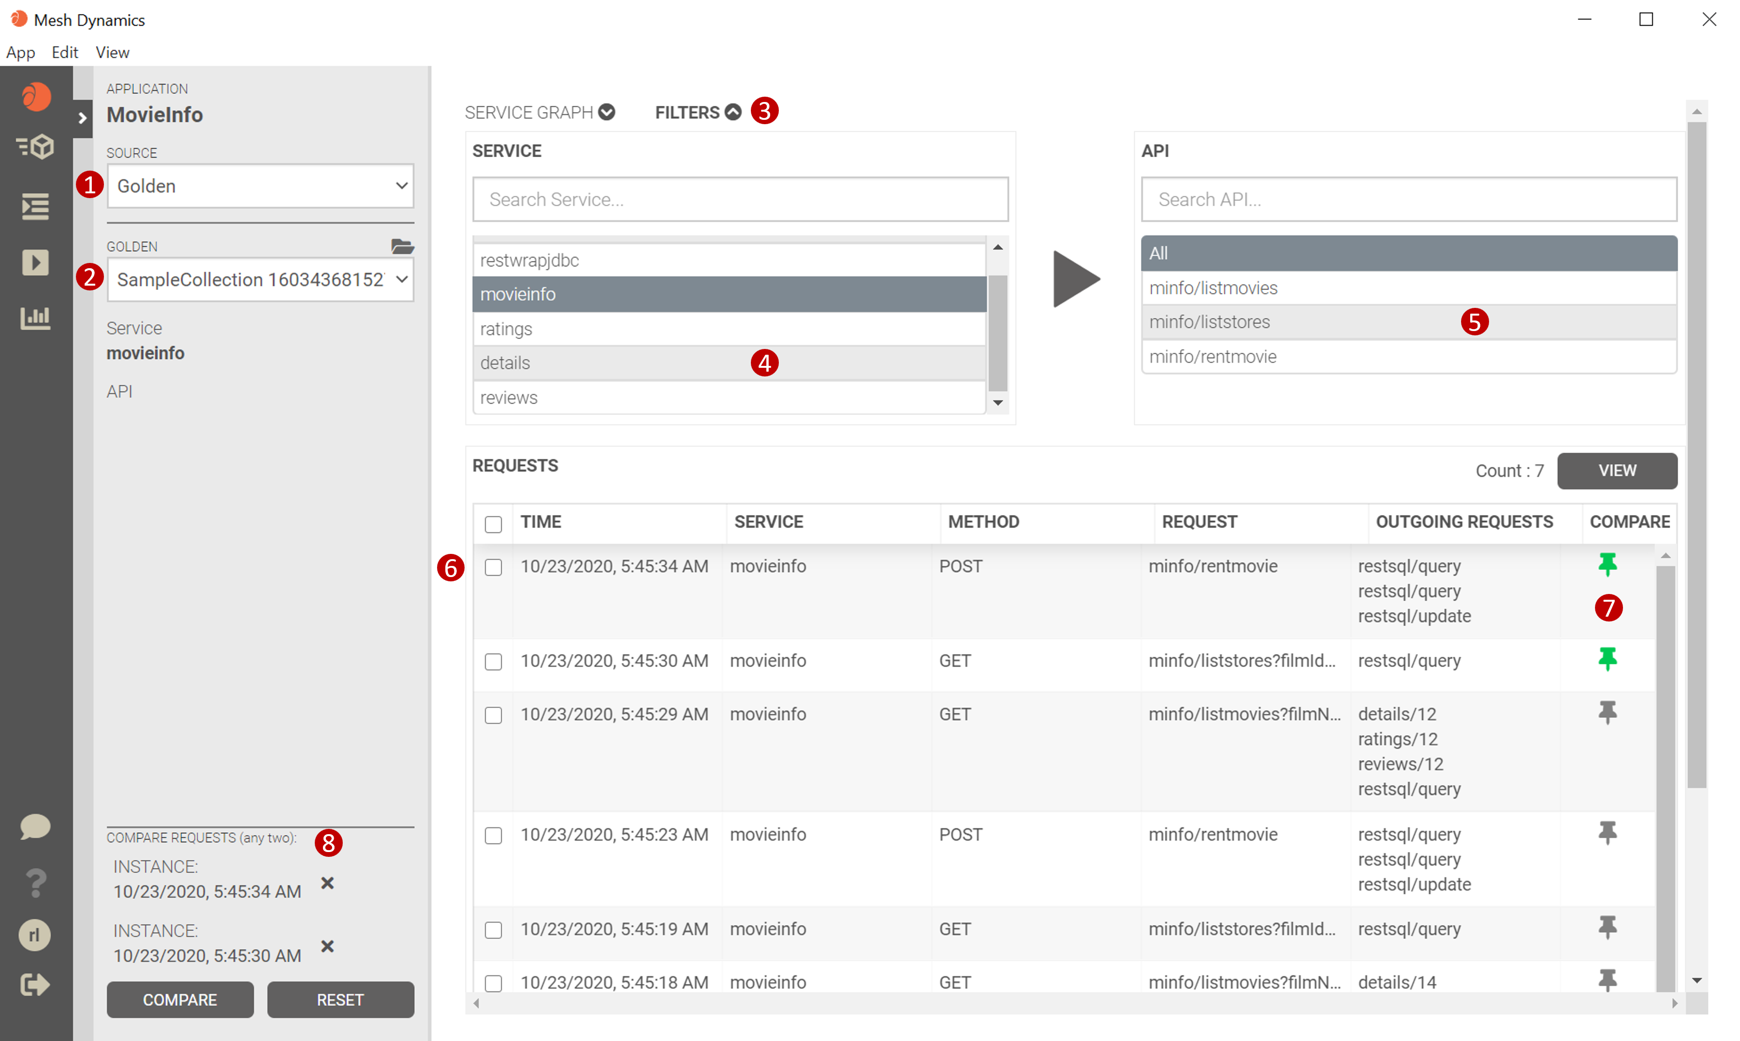The width and height of the screenshot is (1740, 1041).
Task: Check the 5:45:23 AM request row
Action: (x=493, y=836)
